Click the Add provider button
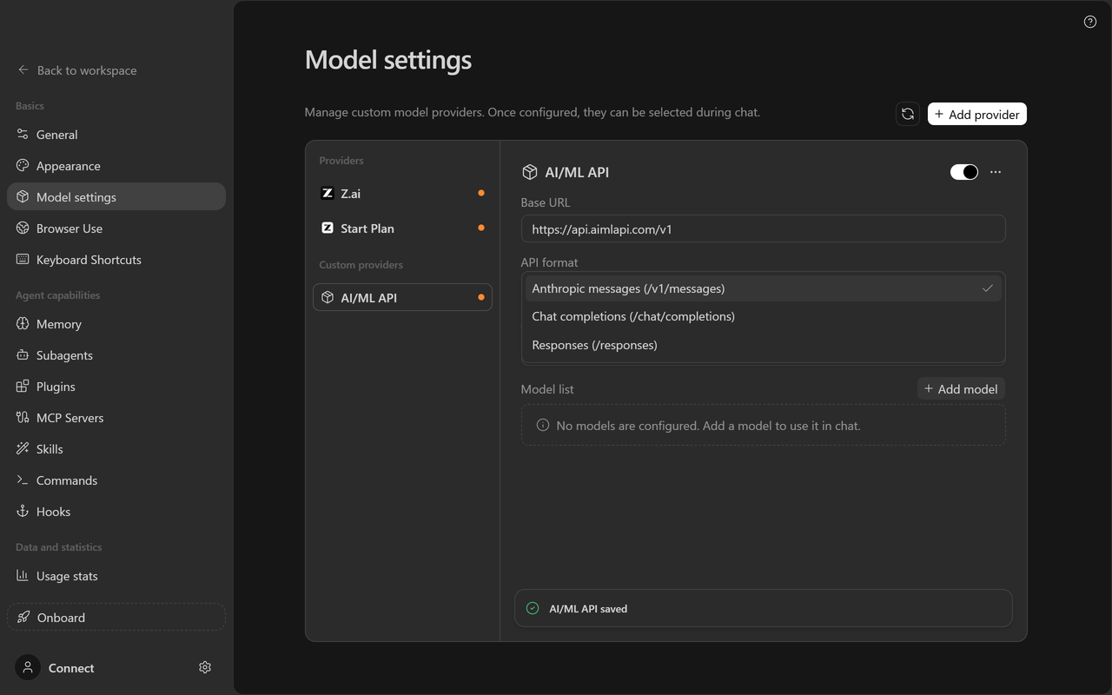Viewport: 1112px width, 695px height. pos(977,114)
